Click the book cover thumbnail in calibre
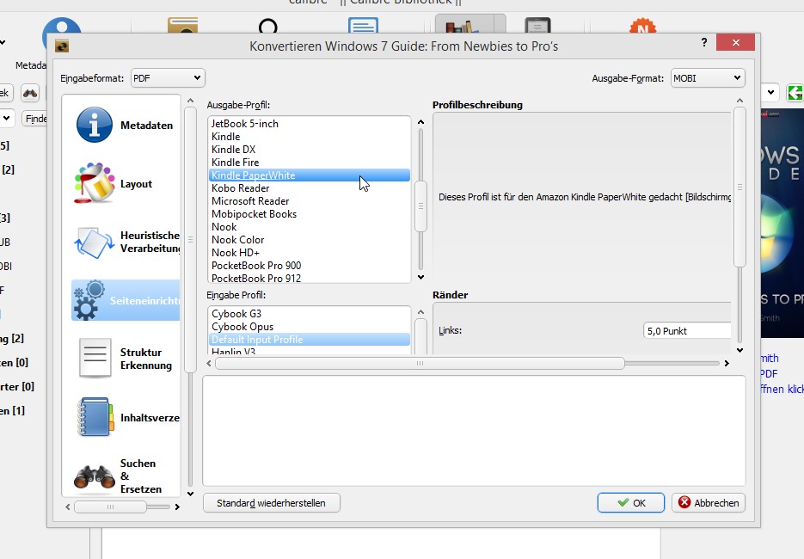 click(x=782, y=223)
